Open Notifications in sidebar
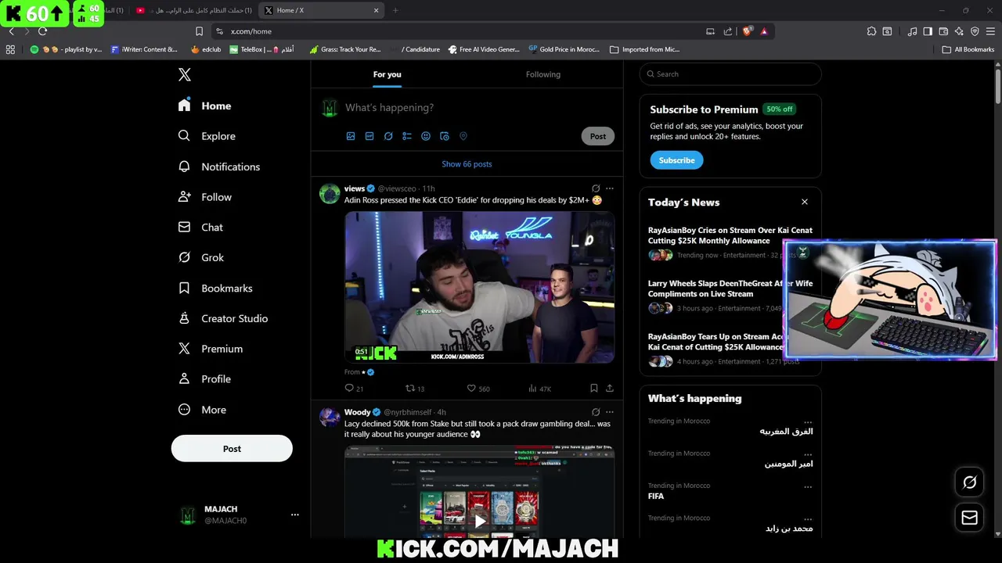Image resolution: width=1002 pixels, height=563 pixels. [219, 167]
